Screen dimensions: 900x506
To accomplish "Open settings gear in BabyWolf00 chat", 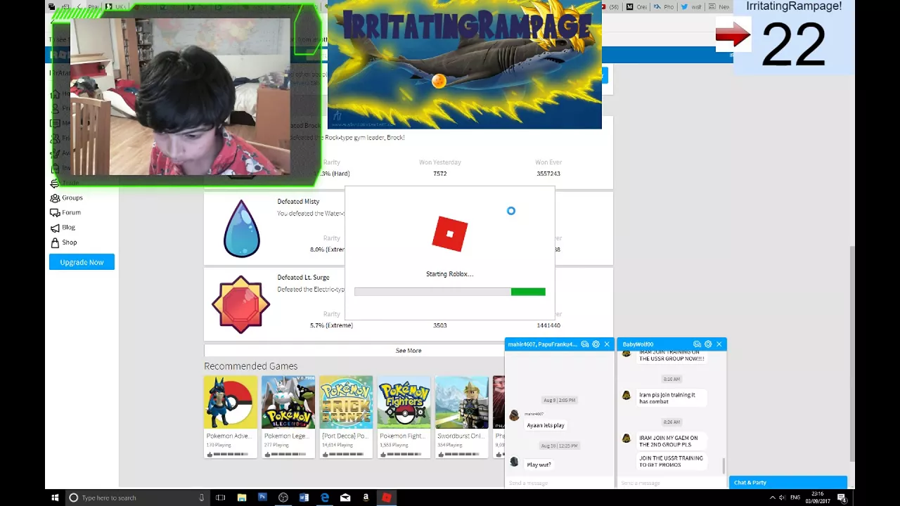I will (708, 344).
